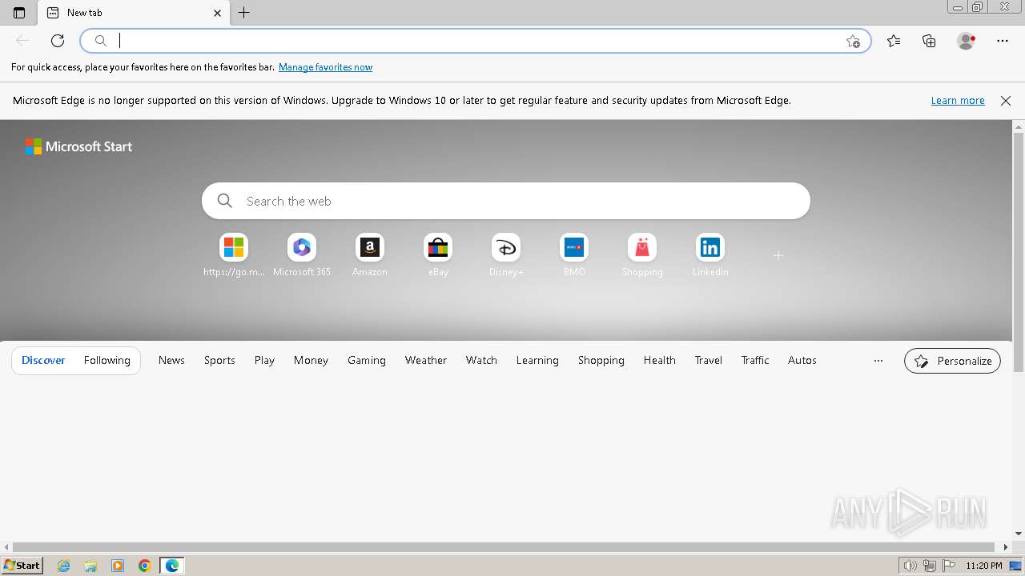This screenshot has width=1025, height=576.
Task: Open the News category
Action: pyautogui.click(x=171, y=361)
